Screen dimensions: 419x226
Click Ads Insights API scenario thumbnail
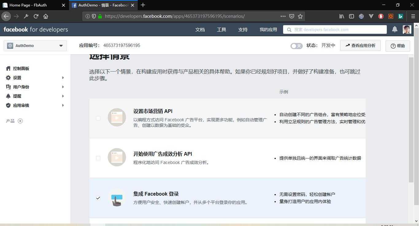click(117, 157)
